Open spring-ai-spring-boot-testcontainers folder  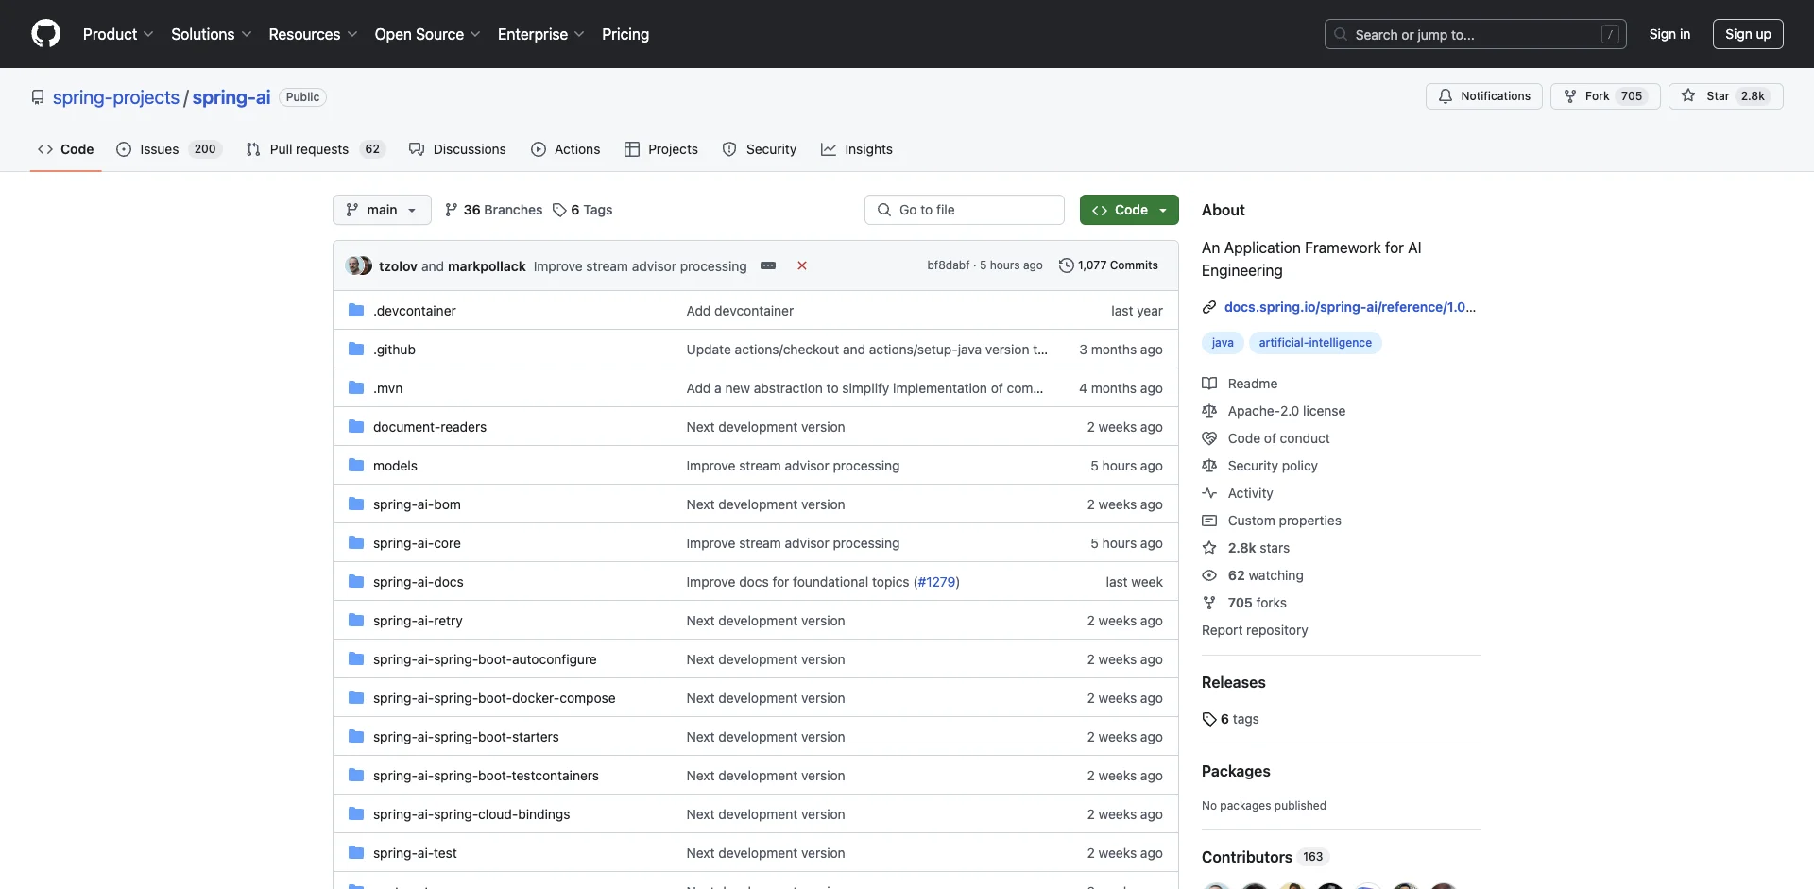486,776
